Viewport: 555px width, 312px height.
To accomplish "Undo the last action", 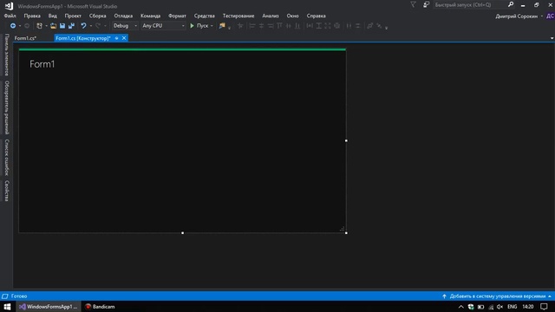I will click(83, 26).
